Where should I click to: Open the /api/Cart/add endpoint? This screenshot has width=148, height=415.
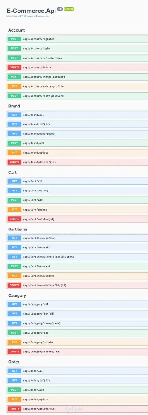77,200
